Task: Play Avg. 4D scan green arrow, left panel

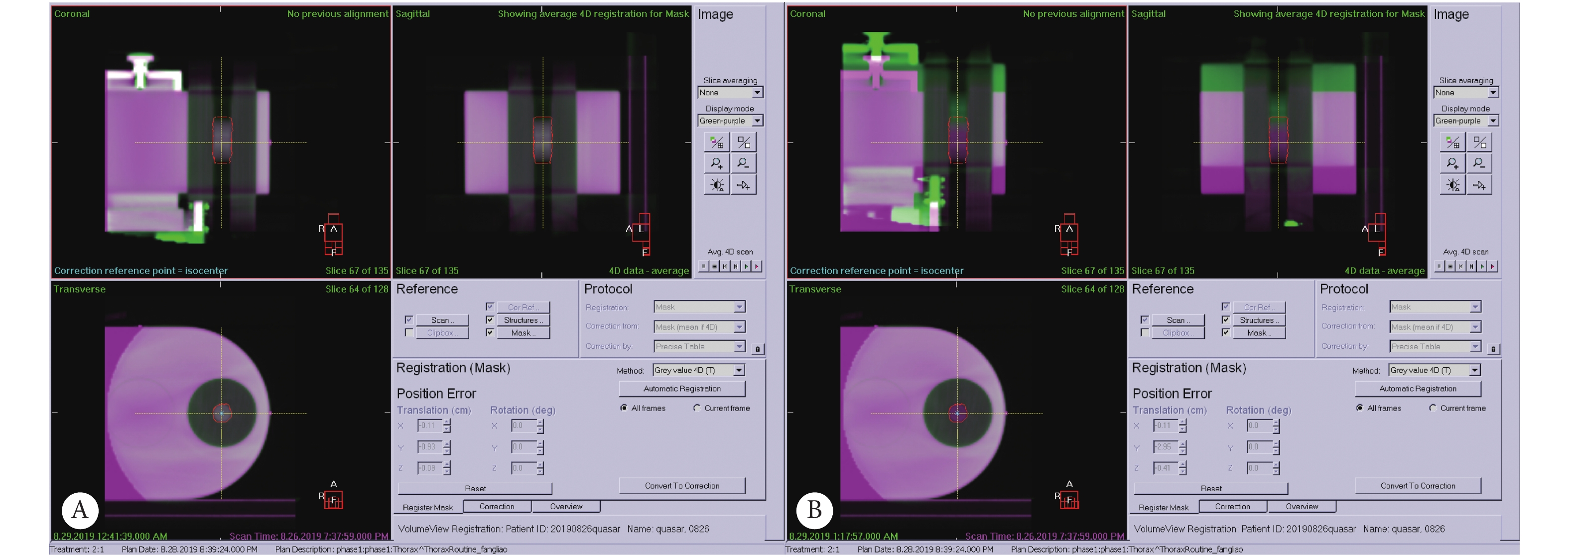Action: [746, 267]
